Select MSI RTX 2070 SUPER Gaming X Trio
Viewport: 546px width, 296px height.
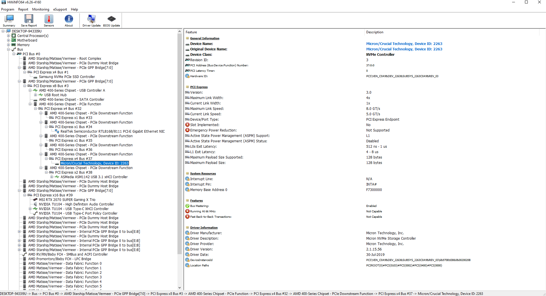67,200
